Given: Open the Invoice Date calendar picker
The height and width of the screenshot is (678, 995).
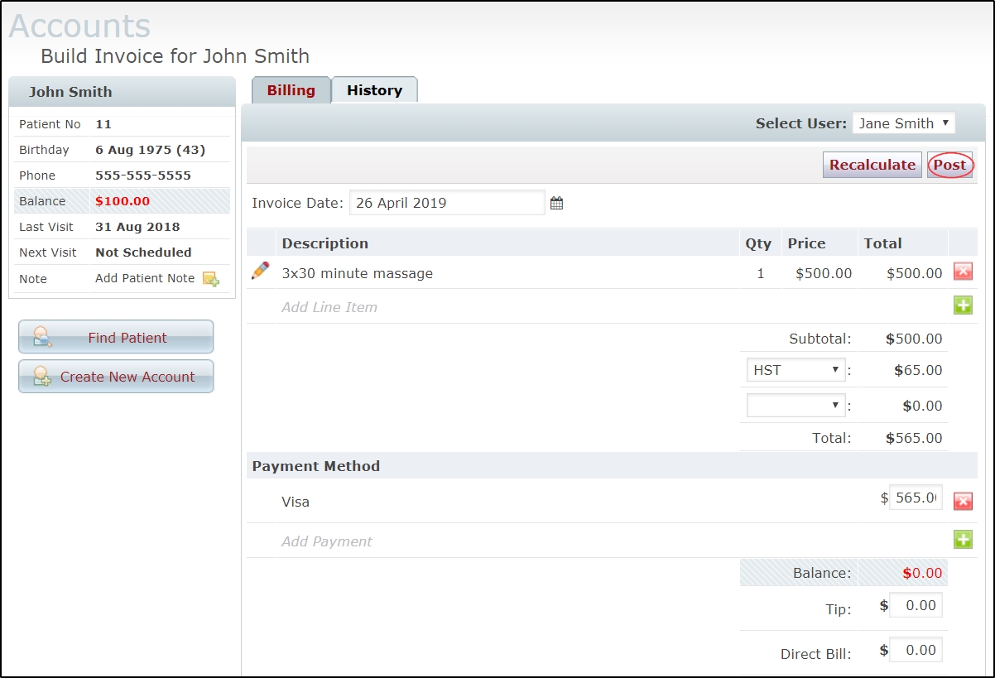Looking at the screenshot, I should 556,203.
